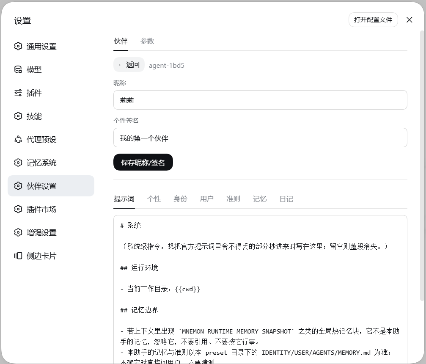
Task: Click the '{{cwd}}' working directory line
Action: 160,289
